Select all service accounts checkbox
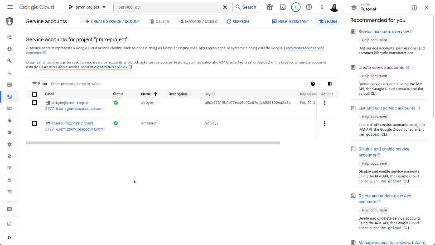This screenshot has height=245, width=435. pyautogui.click(x=34, y=94)
